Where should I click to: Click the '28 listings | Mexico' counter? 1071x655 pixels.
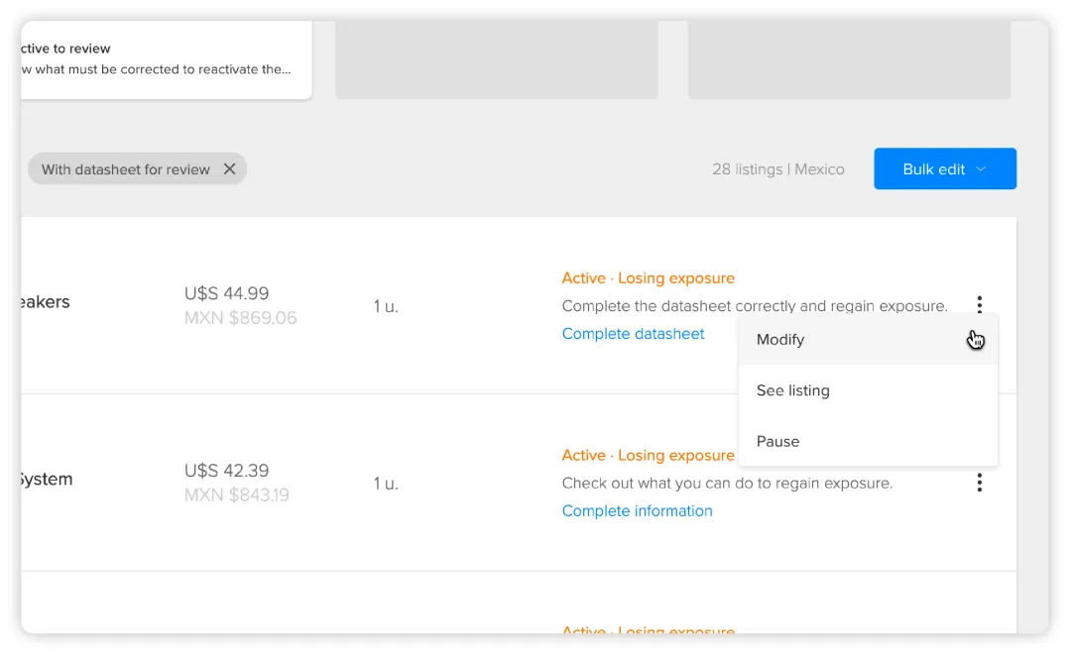(x=777, y=169)
